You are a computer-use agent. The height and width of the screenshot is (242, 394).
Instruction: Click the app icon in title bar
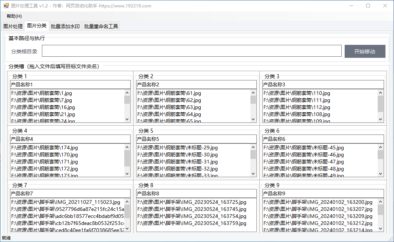click(x=6, y=6)
